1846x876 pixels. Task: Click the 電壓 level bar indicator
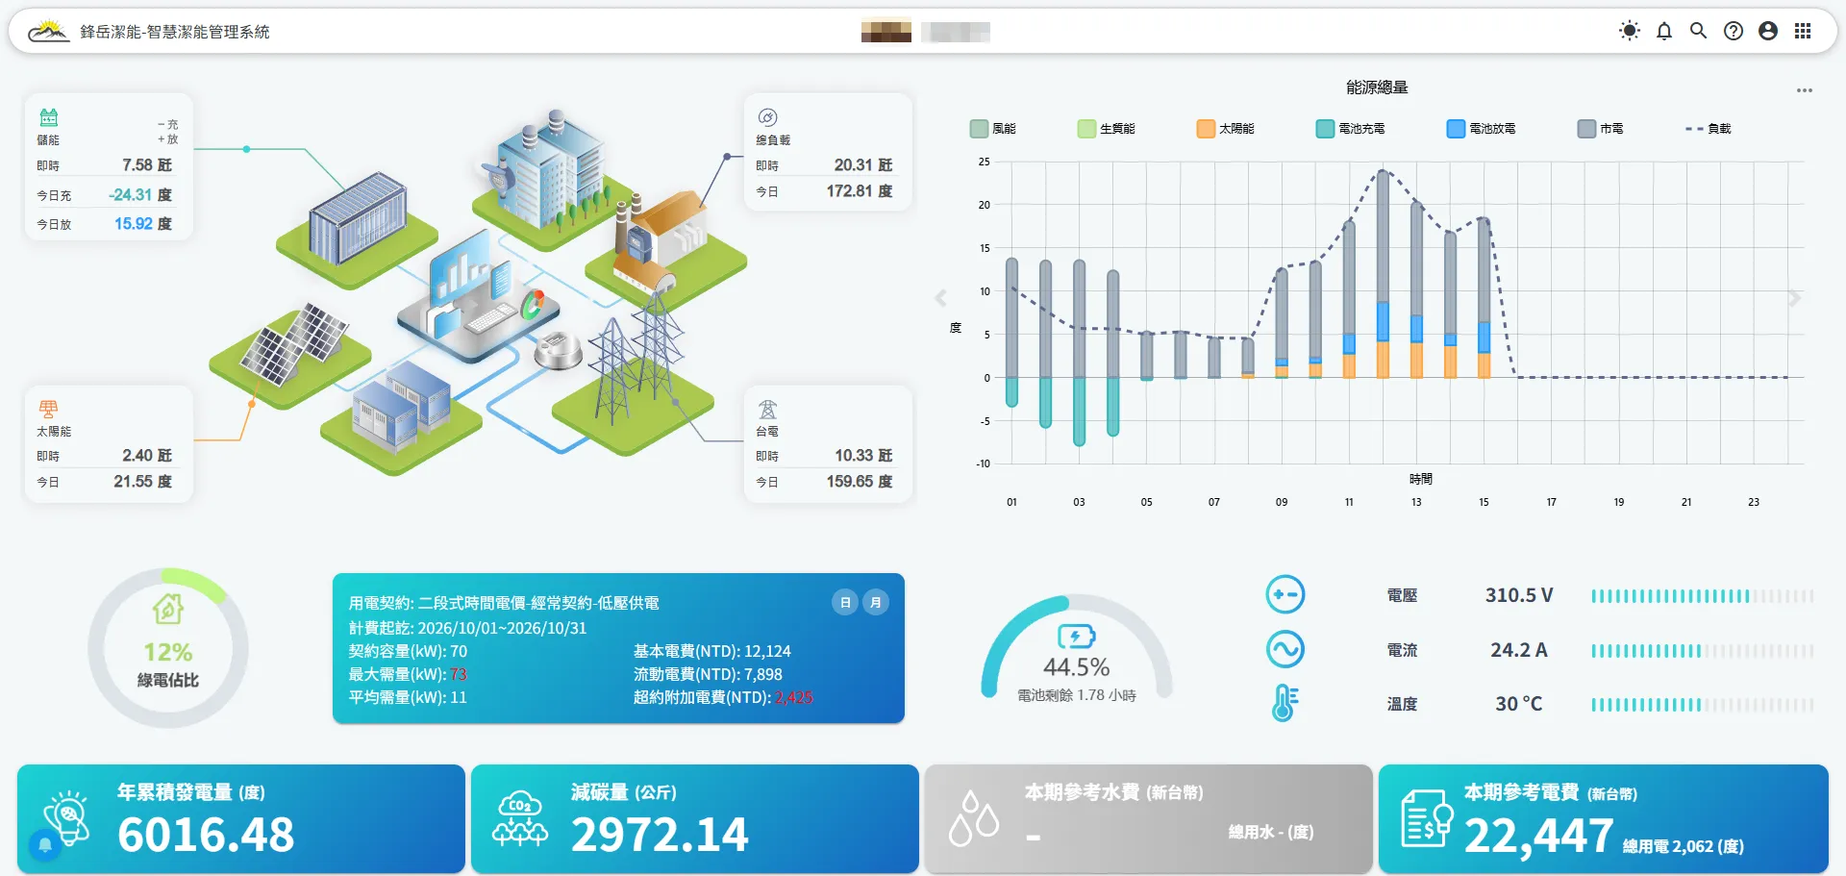tap(1702, 596)
